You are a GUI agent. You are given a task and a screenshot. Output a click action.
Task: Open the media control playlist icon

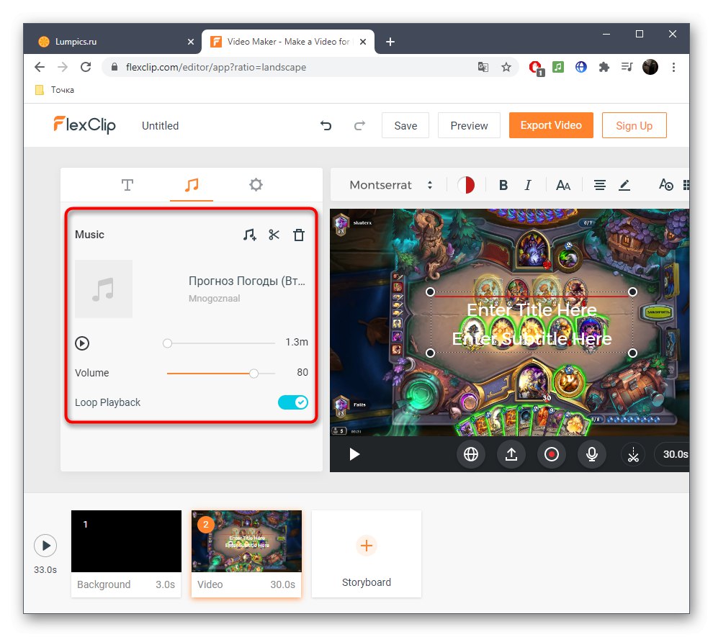pos(627,67)
